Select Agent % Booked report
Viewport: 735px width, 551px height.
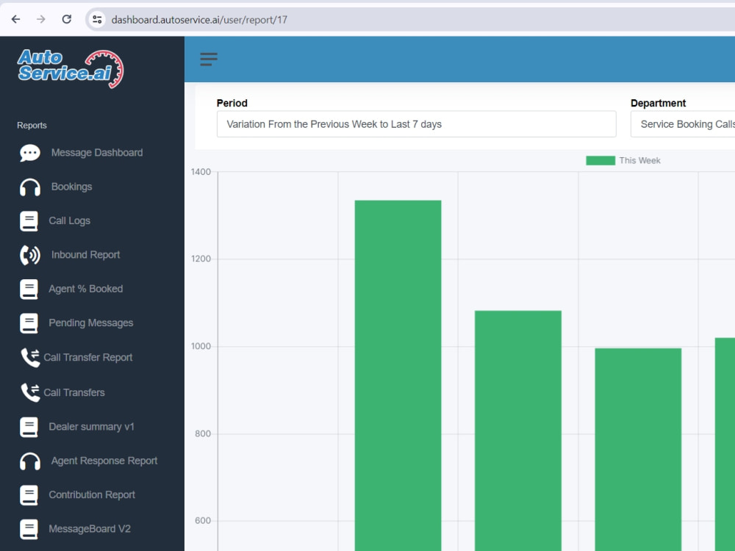point(86,289)
